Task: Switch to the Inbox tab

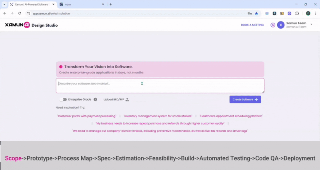Action: [x=82, y=4]
